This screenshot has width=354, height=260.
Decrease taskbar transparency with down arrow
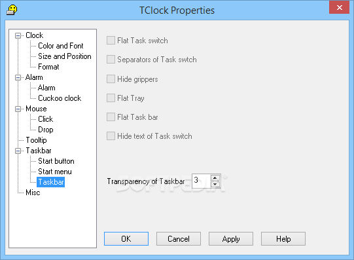[x=215, y=184]
